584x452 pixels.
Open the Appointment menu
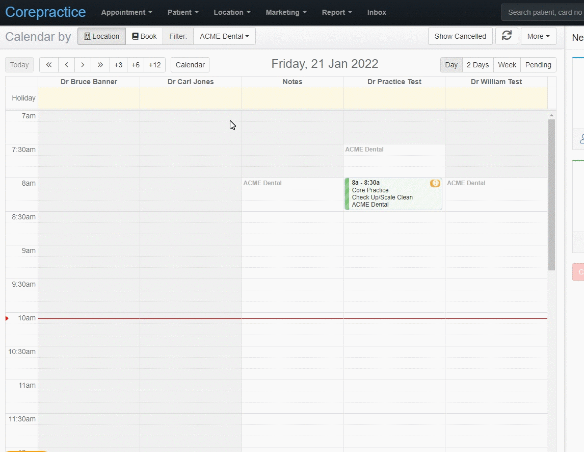click(126, 12)
